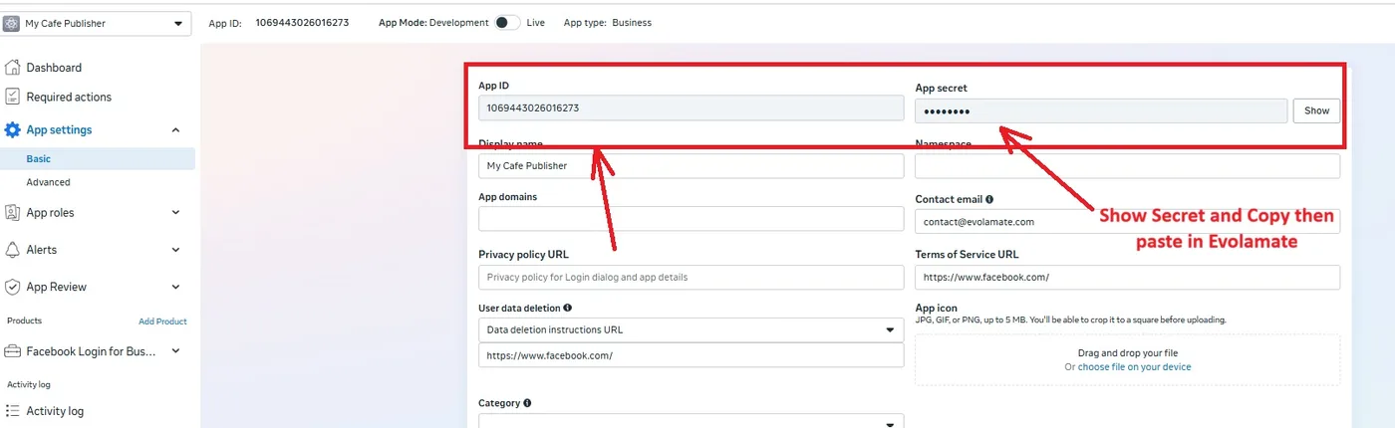Click the App domains input field
Viewport: 1395px width, 428px height.
point(691,219)
